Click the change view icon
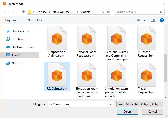168x118 pixels. [139, 20]
